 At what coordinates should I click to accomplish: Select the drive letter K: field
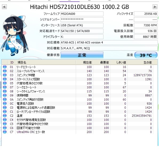[82, 37]
